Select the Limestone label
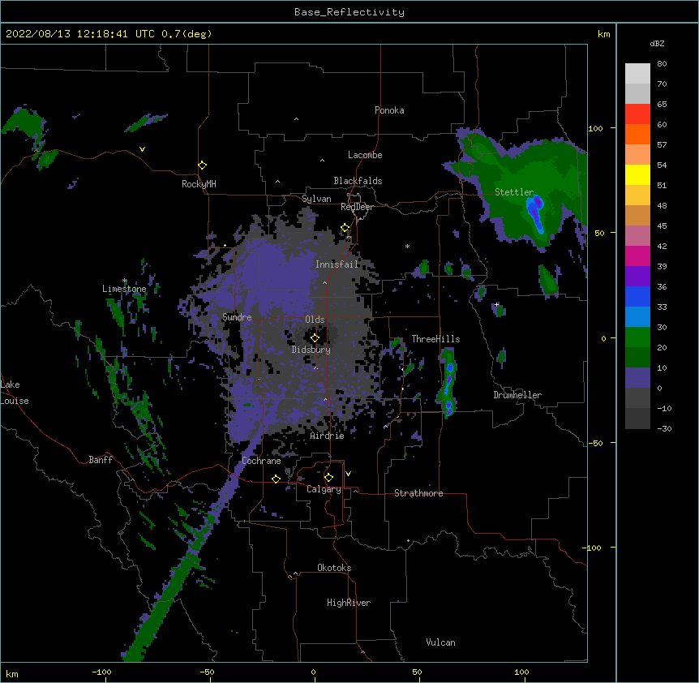This screenshot has height=683, width=699. [x=124, y=289]
